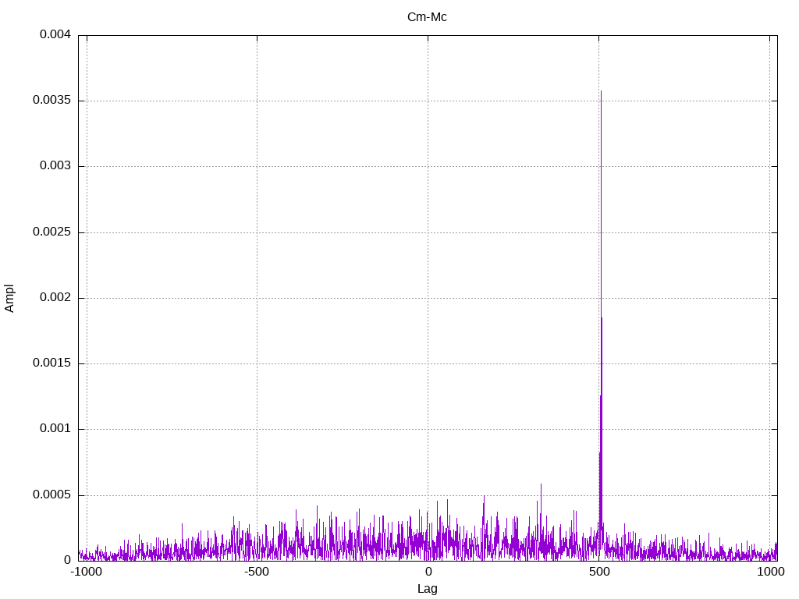The height and width of the screenshot is (599, 799).
Task: Click the 'Cm-Mc' plot title
Action: tap(427, 16)
